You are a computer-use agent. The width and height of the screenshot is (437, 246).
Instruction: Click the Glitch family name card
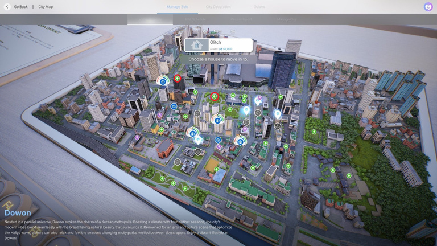[218, 45]
